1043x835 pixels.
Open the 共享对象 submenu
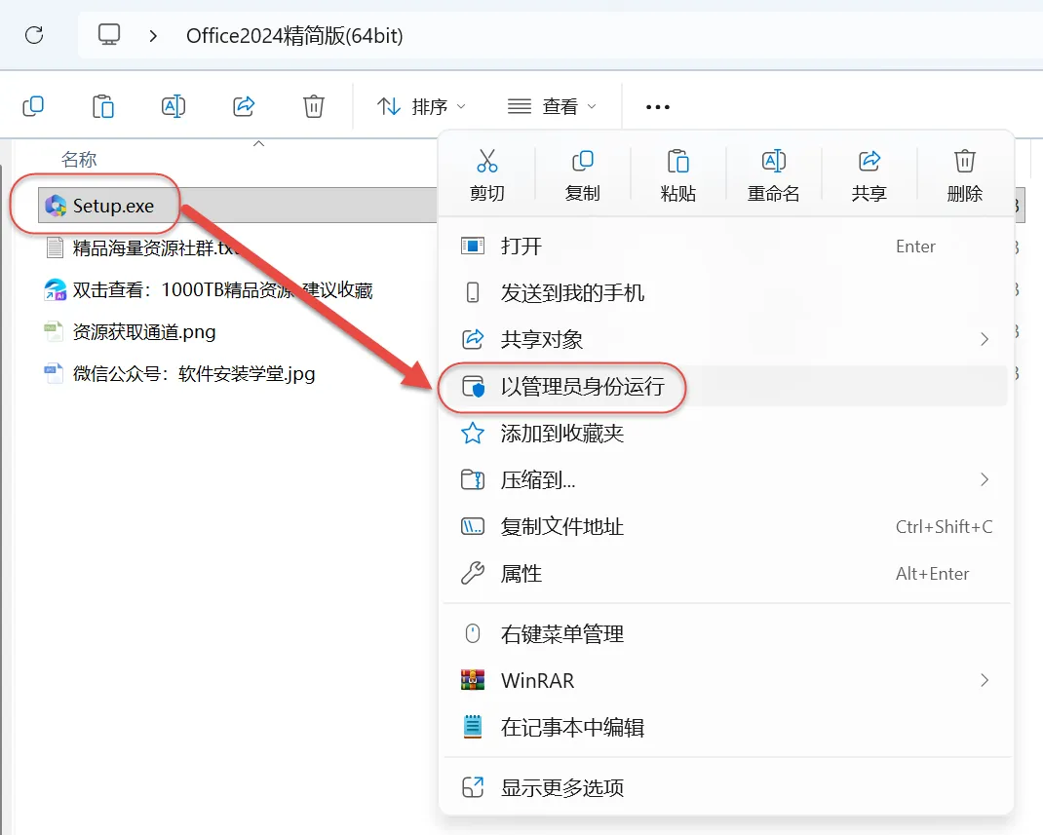[725, 340]
